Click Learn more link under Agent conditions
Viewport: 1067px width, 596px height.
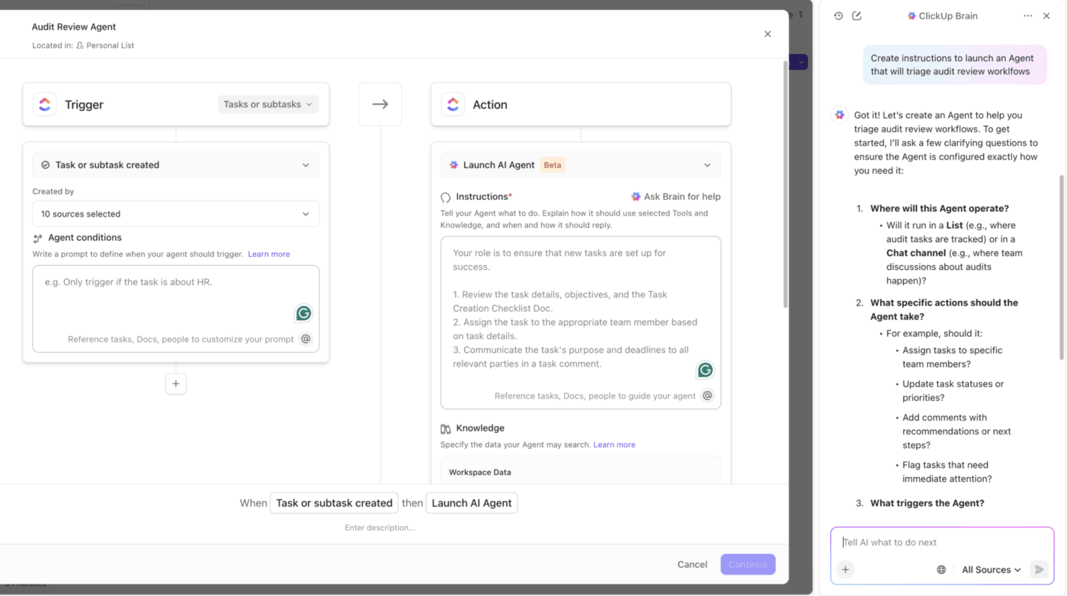[x=269, y=254]
